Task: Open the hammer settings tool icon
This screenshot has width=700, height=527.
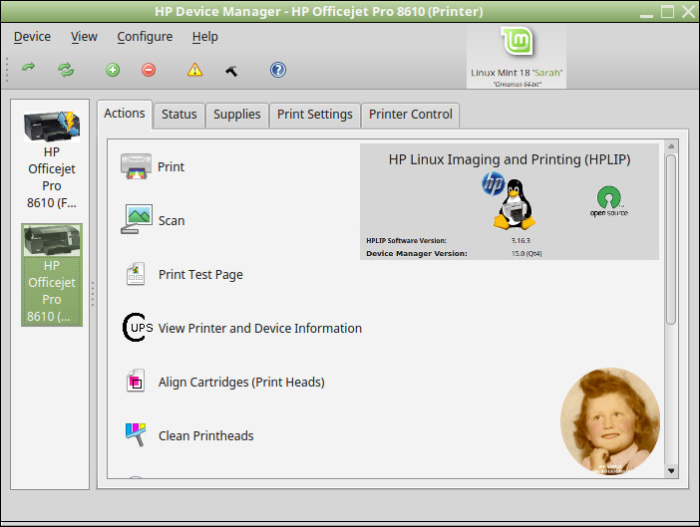Action: coord(231,71)
